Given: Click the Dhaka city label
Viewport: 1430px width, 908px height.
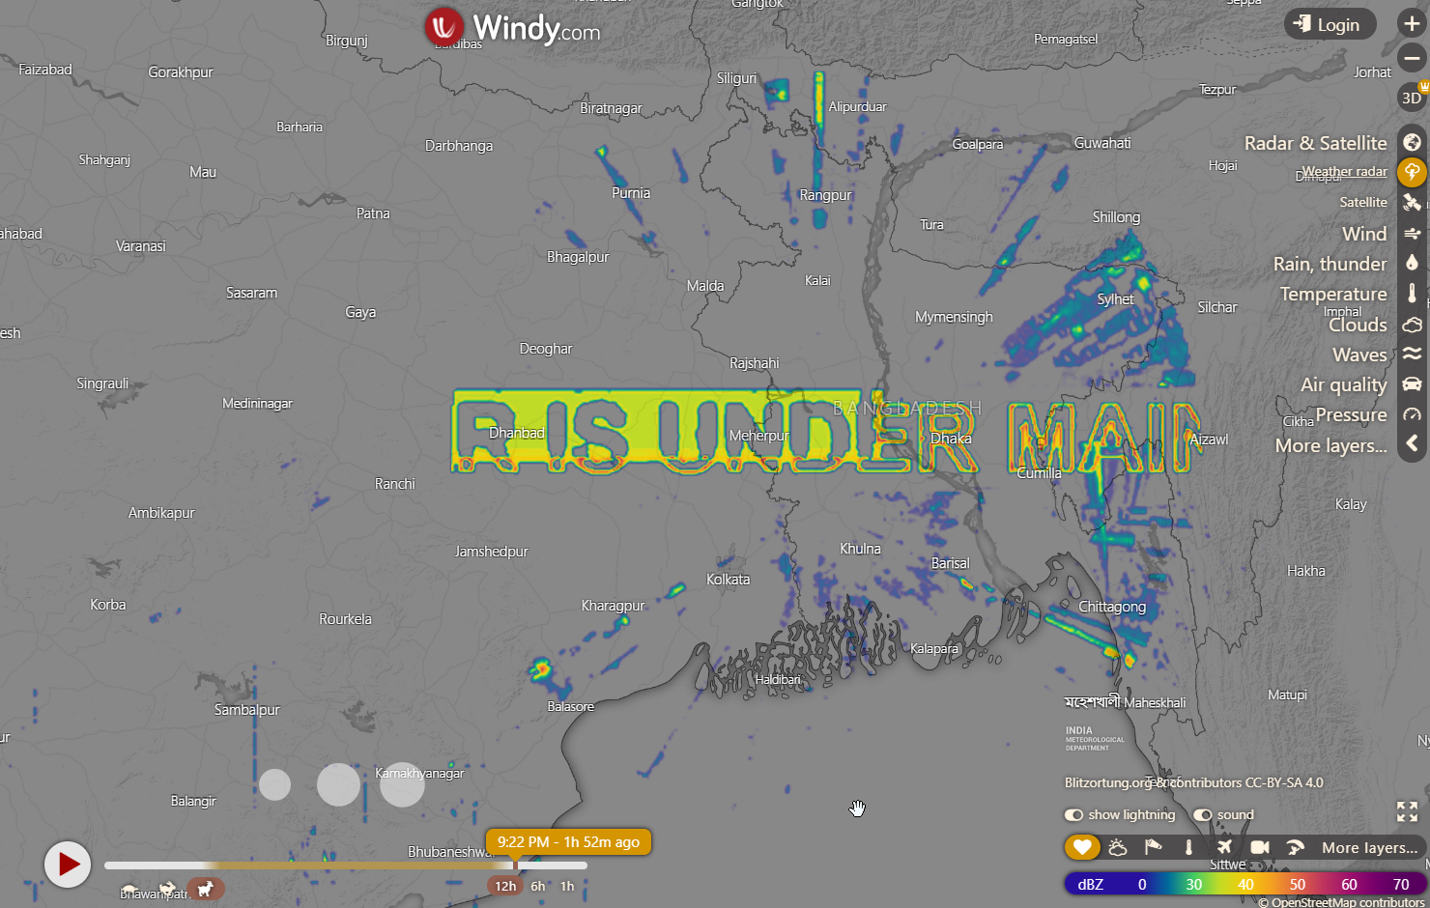Looking at the screenshot, I should 951,439.
